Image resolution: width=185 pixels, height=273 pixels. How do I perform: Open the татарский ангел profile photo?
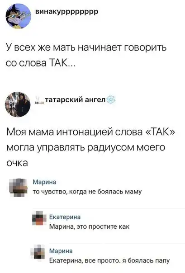18,104
